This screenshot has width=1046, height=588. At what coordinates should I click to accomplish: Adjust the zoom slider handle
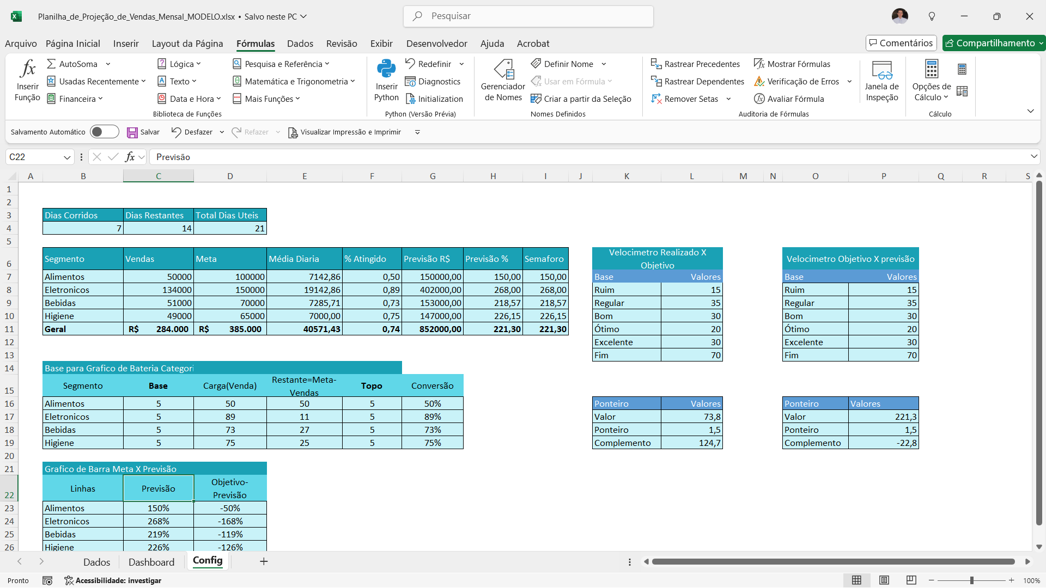(971, 580)
